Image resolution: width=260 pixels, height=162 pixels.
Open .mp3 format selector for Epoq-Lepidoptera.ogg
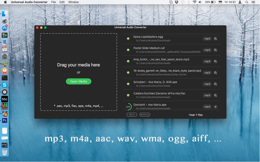[x=207, y=39]
